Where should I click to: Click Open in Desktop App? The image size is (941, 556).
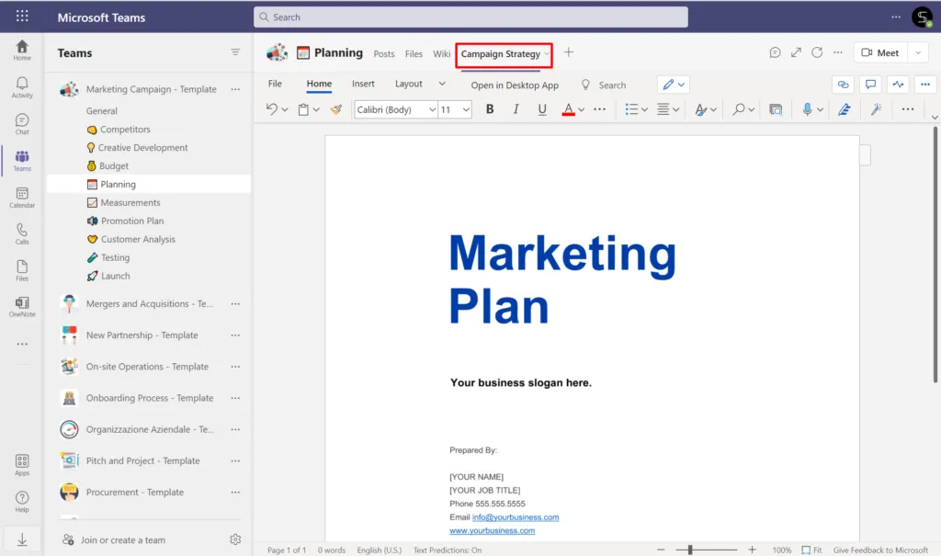pyautogui.click(x=515, y=85)
